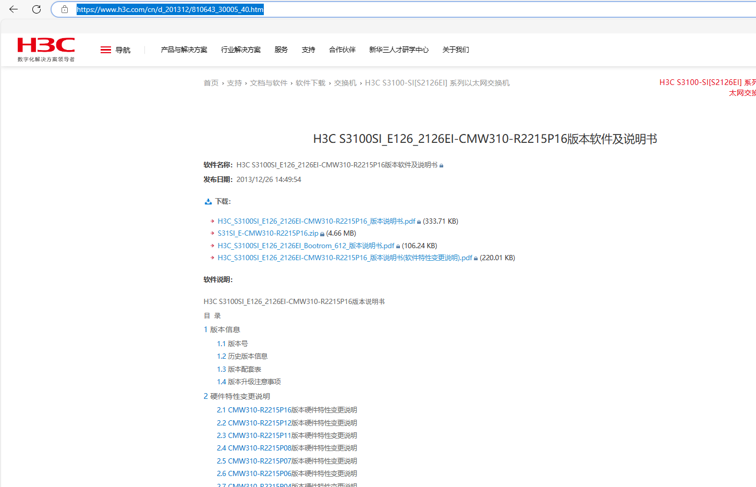Open 2.2 CMW310-R2215P12 hardware changes
Viewport: 756px width, 487px height.
287,423
